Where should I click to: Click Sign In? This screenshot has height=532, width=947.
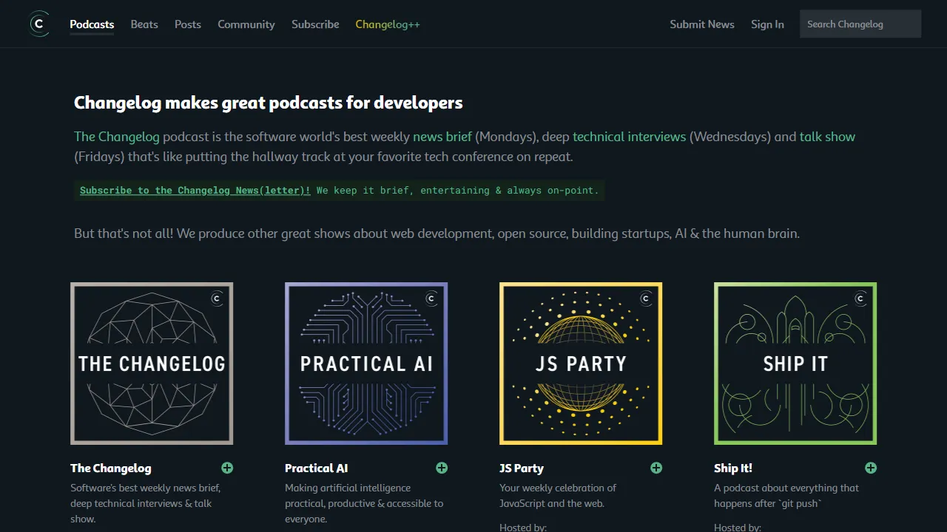(767, 24)
